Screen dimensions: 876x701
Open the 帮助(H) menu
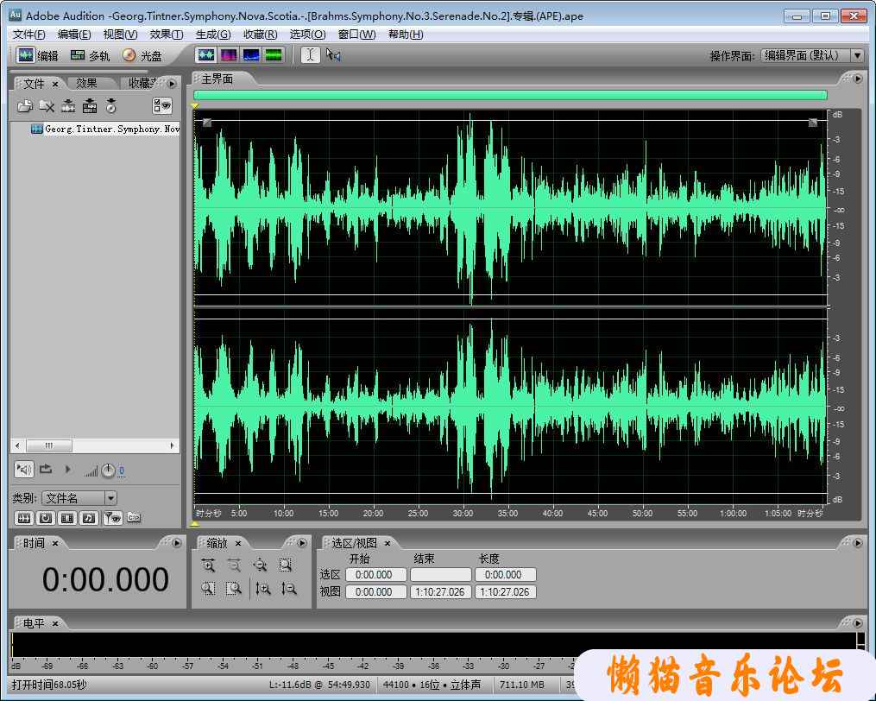click(405, 35)
